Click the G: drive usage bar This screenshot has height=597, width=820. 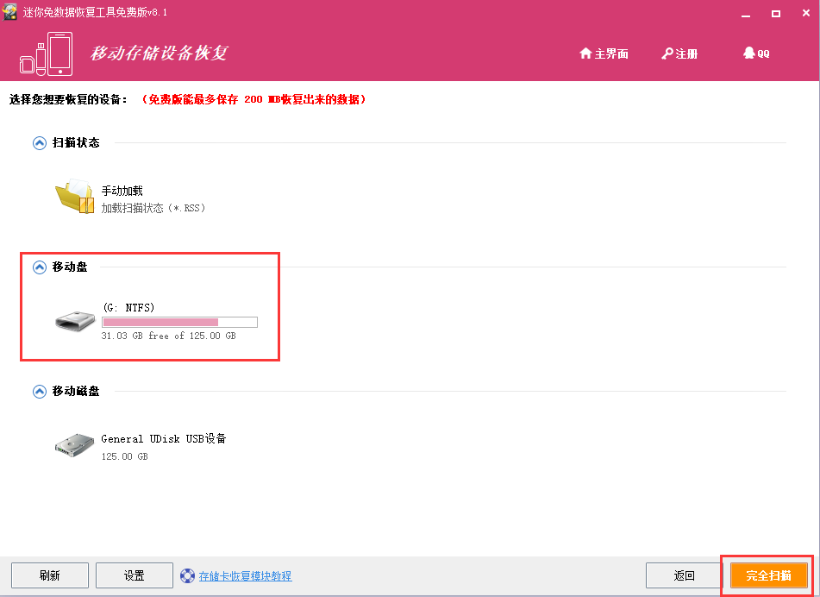[x=179, y=322]
